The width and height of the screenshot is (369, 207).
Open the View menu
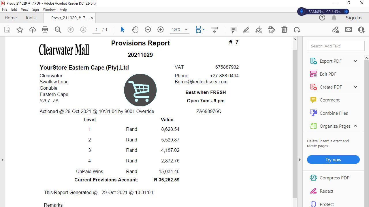pyautogui.click(x=25, y=9)
